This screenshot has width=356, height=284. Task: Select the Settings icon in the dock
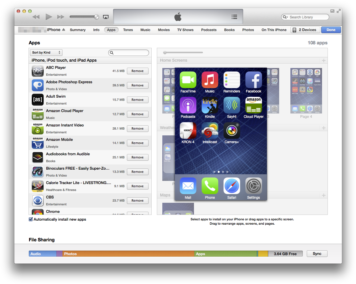tap(254, 186)
